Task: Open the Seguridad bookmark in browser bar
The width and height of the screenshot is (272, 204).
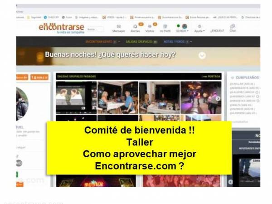Action: coord(34,17)
